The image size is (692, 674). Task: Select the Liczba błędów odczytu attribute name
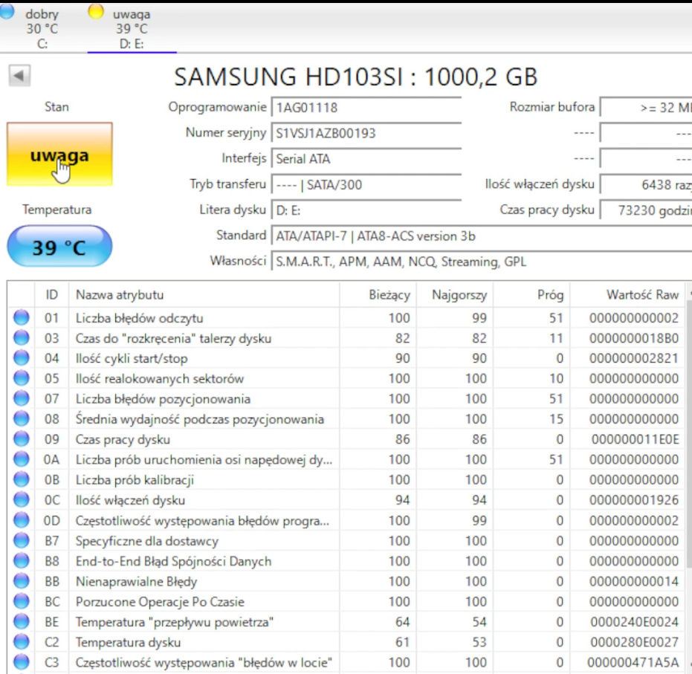tap(140, 318)
